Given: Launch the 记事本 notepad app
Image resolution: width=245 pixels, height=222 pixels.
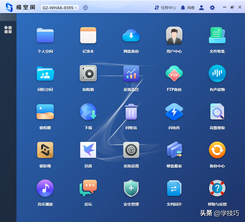Looking at the screenshot, I should (88, 35).
